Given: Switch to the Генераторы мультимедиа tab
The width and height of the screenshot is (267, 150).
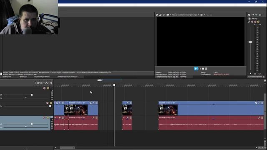Looking at the screenshot, I should (x=68, y=77).
